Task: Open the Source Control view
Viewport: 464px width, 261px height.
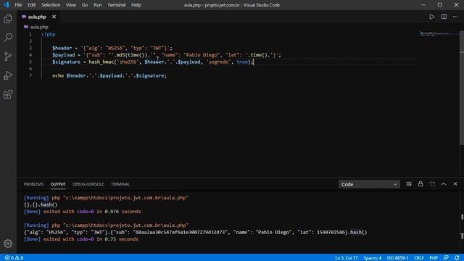Action: (8, 57)
